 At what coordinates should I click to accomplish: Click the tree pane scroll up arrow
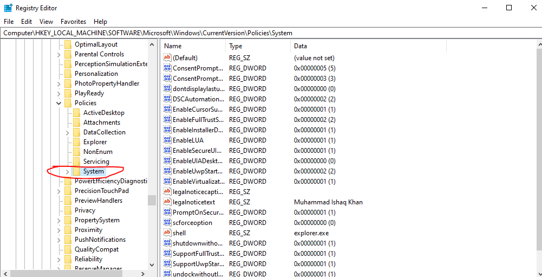pyautogui.click(x=152, y=44)
